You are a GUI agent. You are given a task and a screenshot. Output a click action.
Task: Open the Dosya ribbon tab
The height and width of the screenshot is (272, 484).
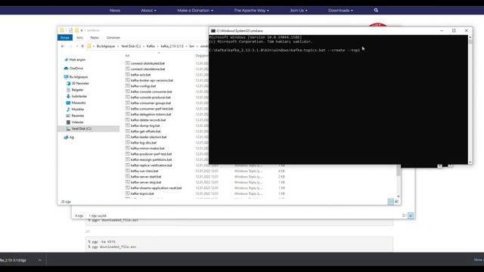tap(65, 38)
